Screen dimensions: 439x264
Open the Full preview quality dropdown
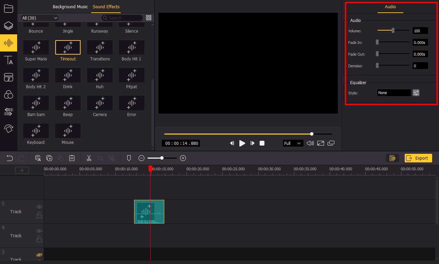point(293,143)
